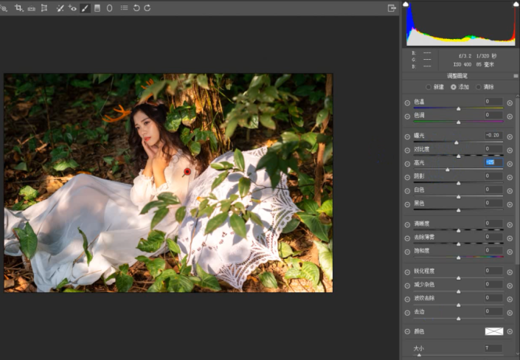Toggle full screen mode button
This screenshot has height=360, width=520.
tap(392, 7)
